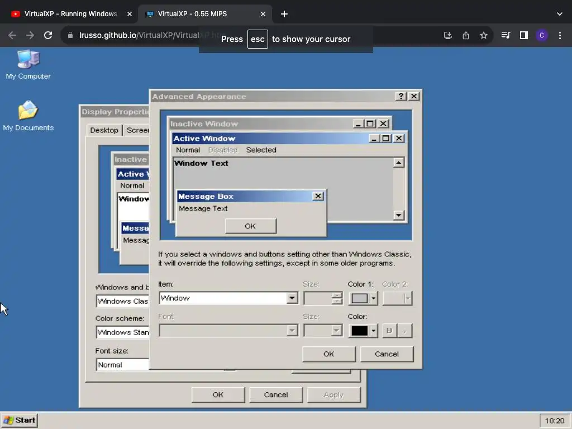Toggle the browser side panel icon
572x429 pixels.
coord(524,35)
